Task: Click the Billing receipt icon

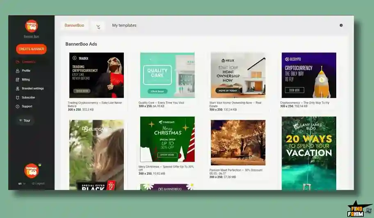Action: (x=17, y=80)
